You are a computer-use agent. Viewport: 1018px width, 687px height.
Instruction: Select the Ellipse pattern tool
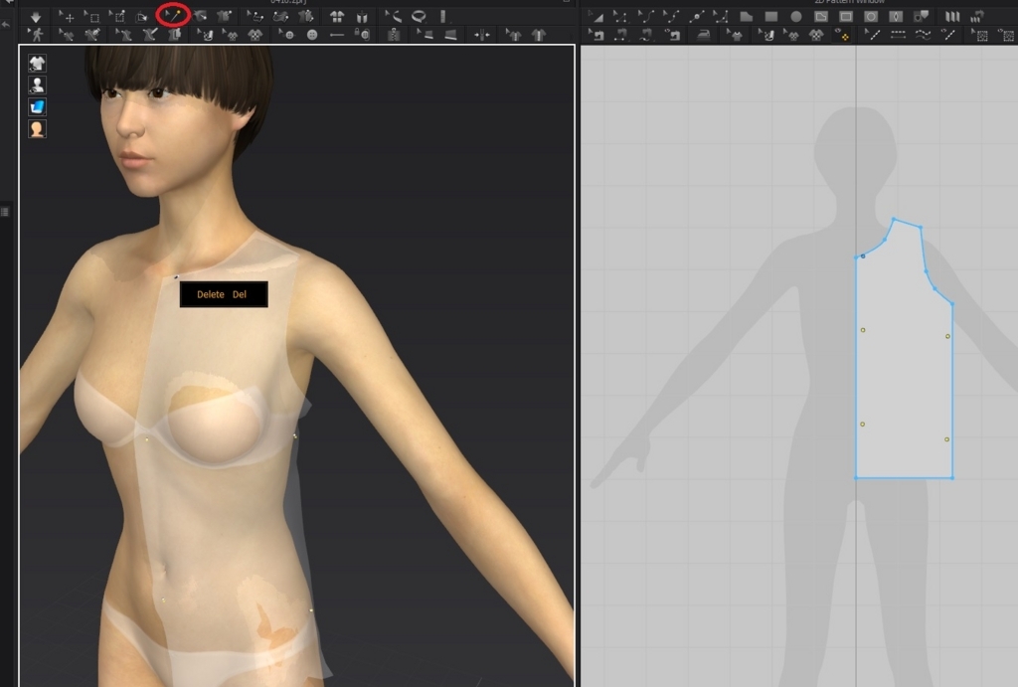796,17
